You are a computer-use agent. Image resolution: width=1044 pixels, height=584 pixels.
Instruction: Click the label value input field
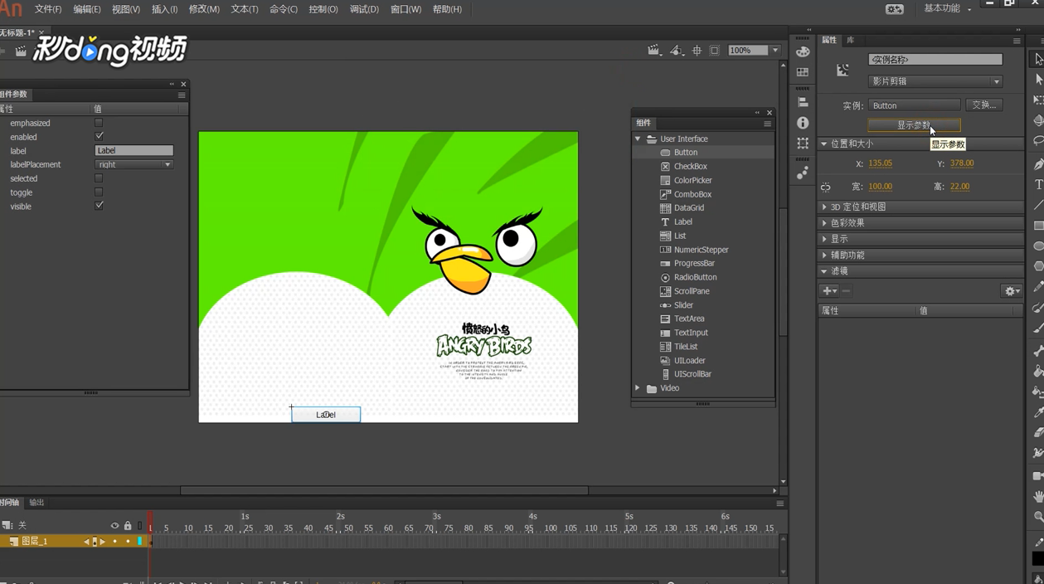(134, 150)
